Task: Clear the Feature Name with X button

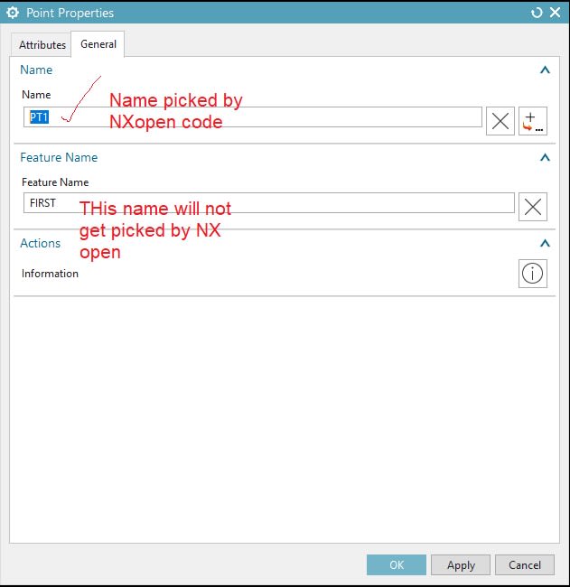Action: click(533, 207)
